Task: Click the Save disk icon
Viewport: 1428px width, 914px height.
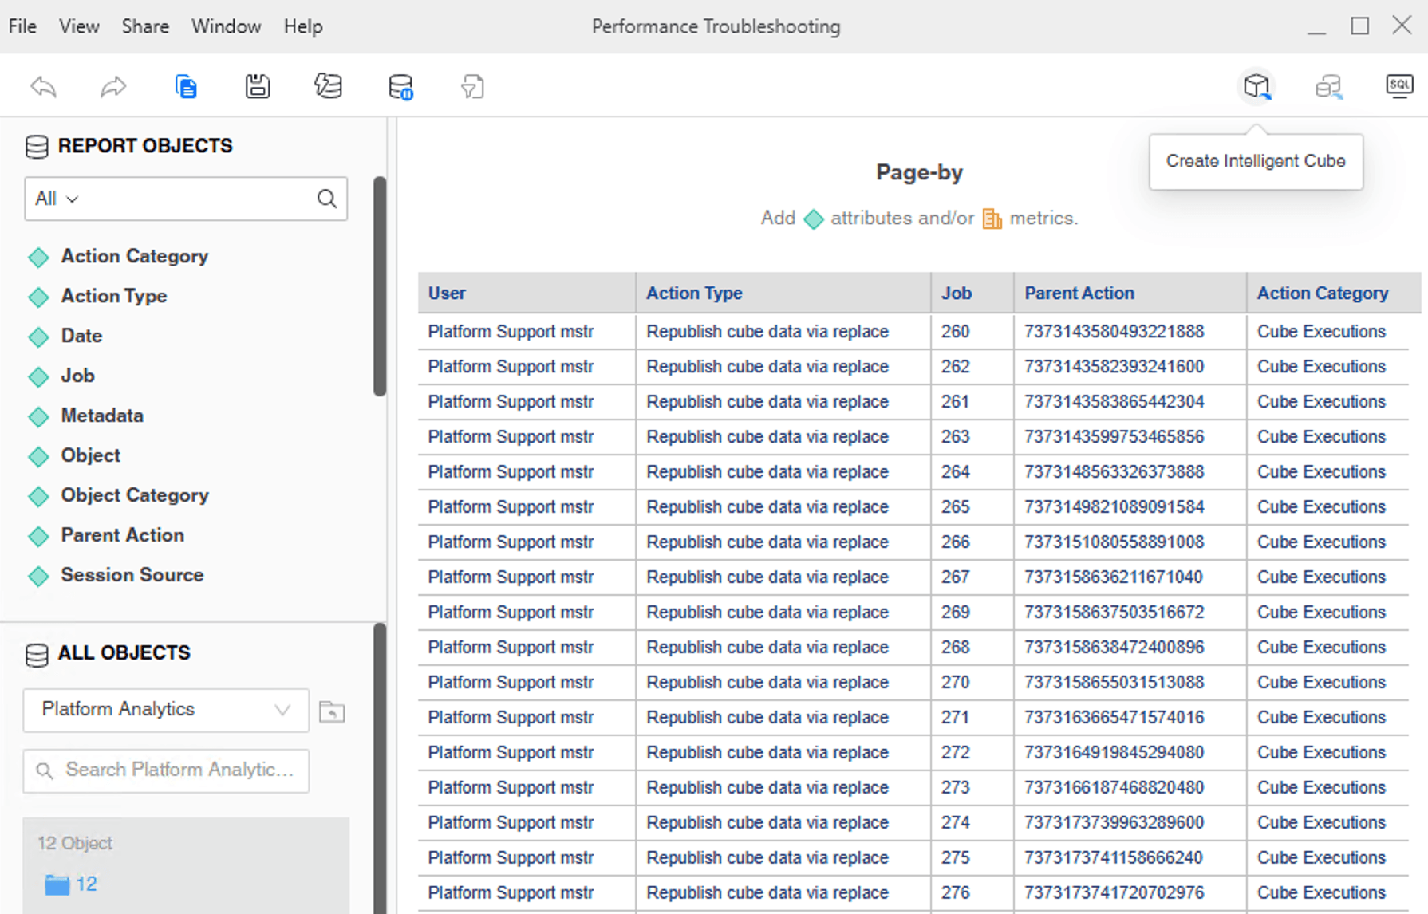Action: [x=257, y=86]
